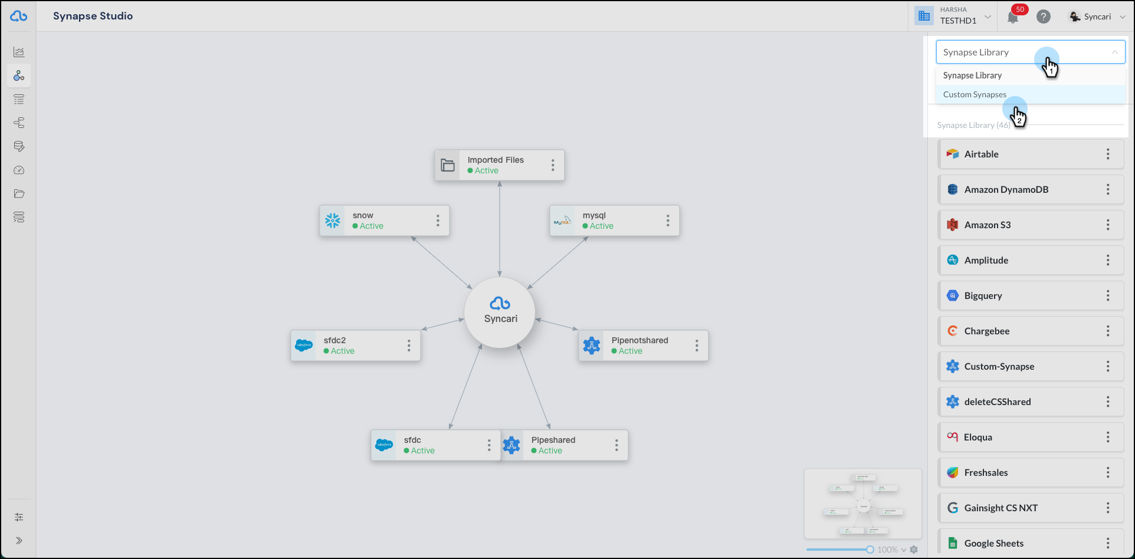The width and height of the screenshot is (1135, 559).
Task: Select the sfdc2 Salesforce node
Action: 356,346
